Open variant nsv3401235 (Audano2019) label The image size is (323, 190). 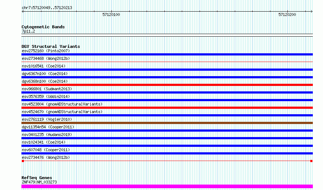click(x=47, y=135)
